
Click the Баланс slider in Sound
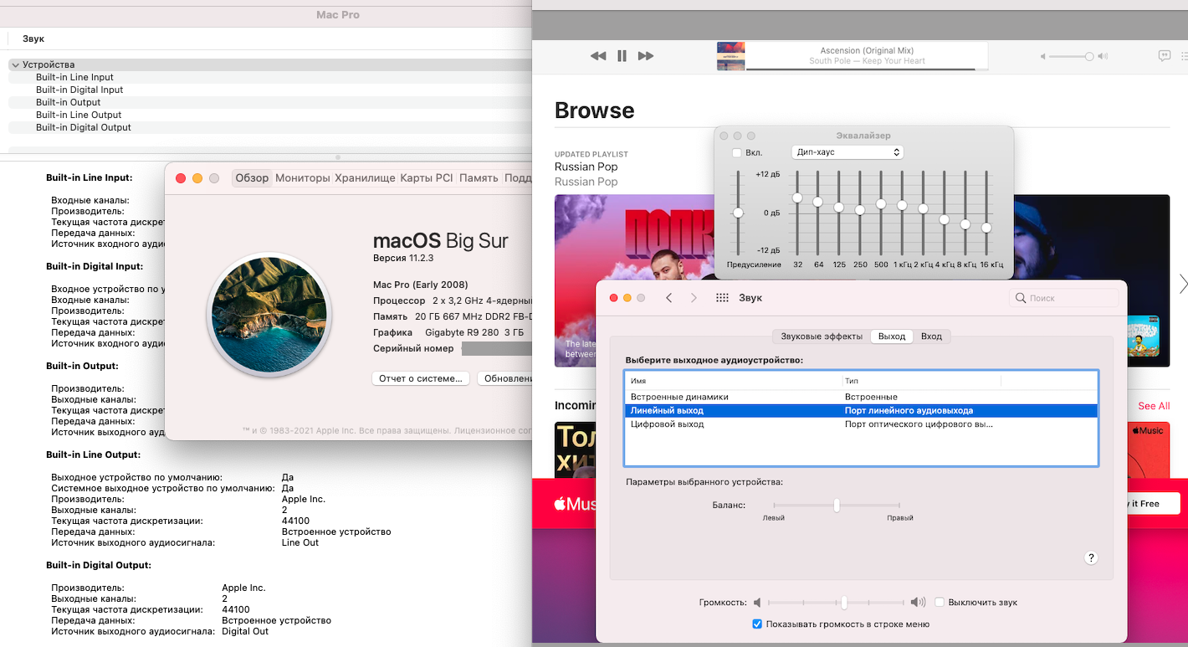[x=837, y=505]
